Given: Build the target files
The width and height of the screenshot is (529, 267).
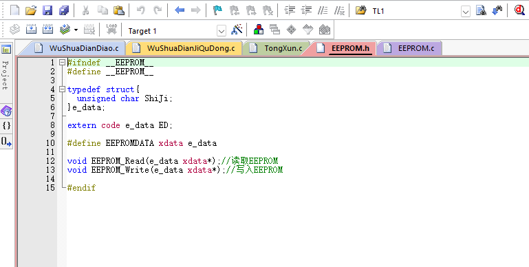Looking at the screenshot, I should 31,30.
